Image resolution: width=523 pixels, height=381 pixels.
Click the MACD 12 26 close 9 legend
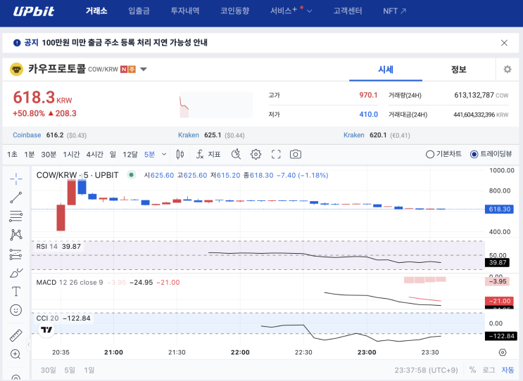click(108, 283)
